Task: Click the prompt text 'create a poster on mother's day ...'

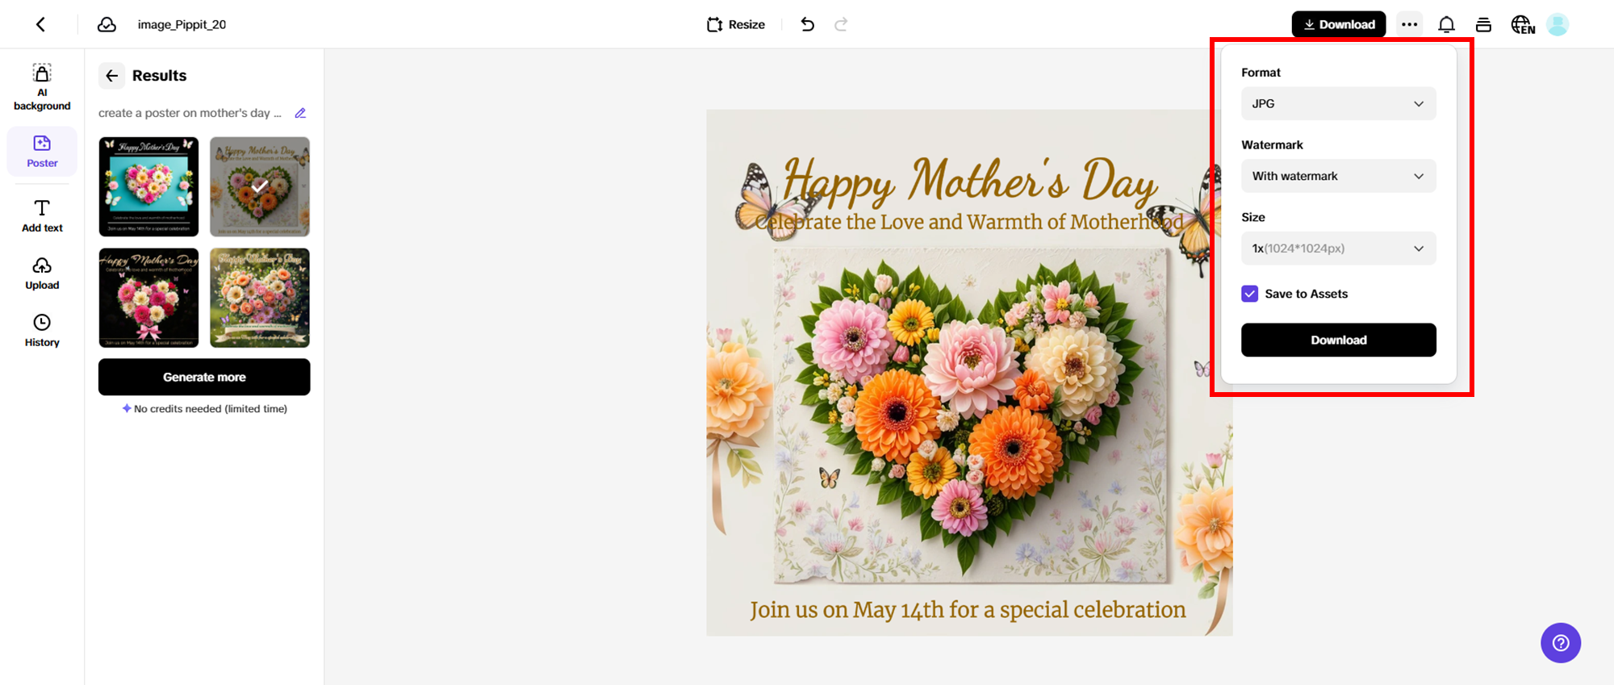Action: (190, 113)
